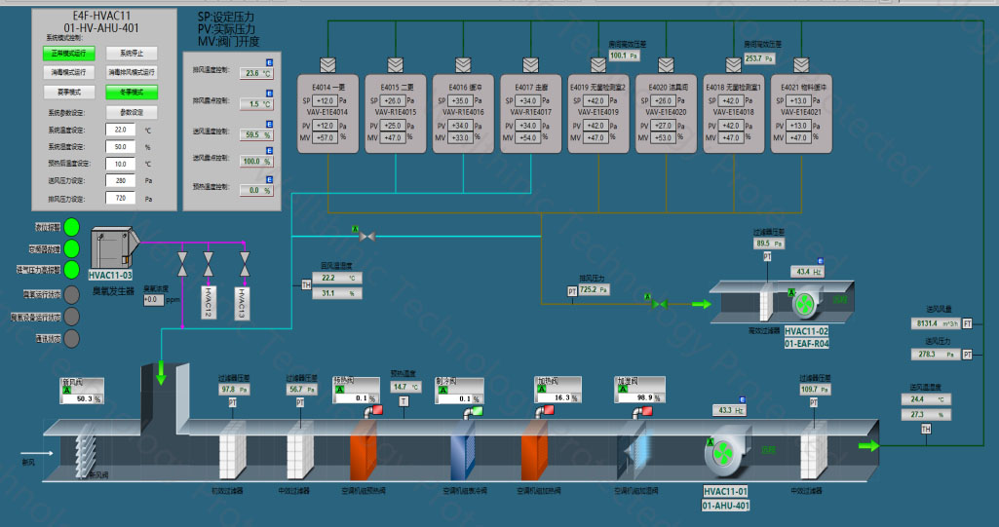Click the exhaust filter pressure 89.5 Pa value
Image resolution: width=999 pixels, height=527 pixels.
[x=769, y=244]
